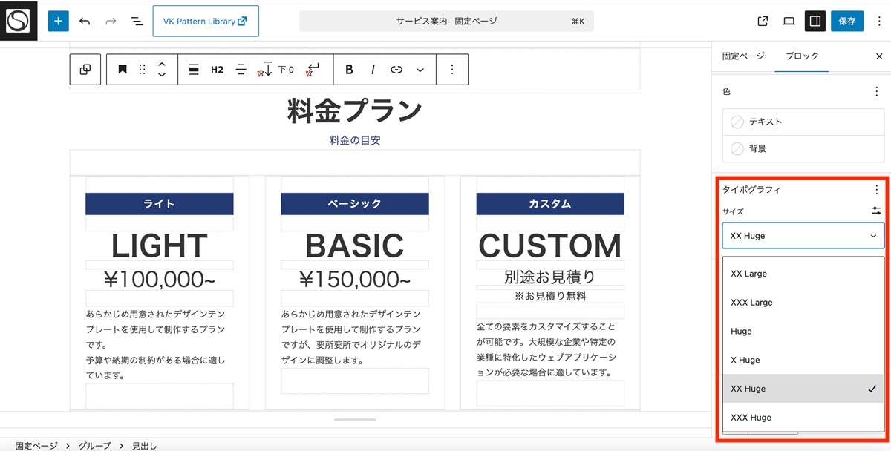Open the editor options menu
Screen dimensions: 891x451
878,21
